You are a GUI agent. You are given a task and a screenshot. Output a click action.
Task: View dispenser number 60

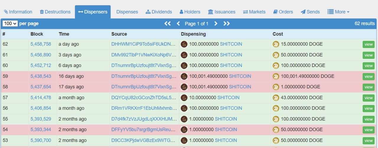(x=369, y=66)
